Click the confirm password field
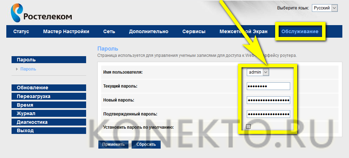The height and width of the screenshot is (158, 349). pyautogui.click(x=268, y=114)
